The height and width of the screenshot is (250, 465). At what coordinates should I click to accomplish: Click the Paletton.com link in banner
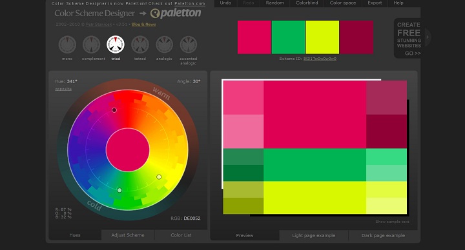coord(190,4)
